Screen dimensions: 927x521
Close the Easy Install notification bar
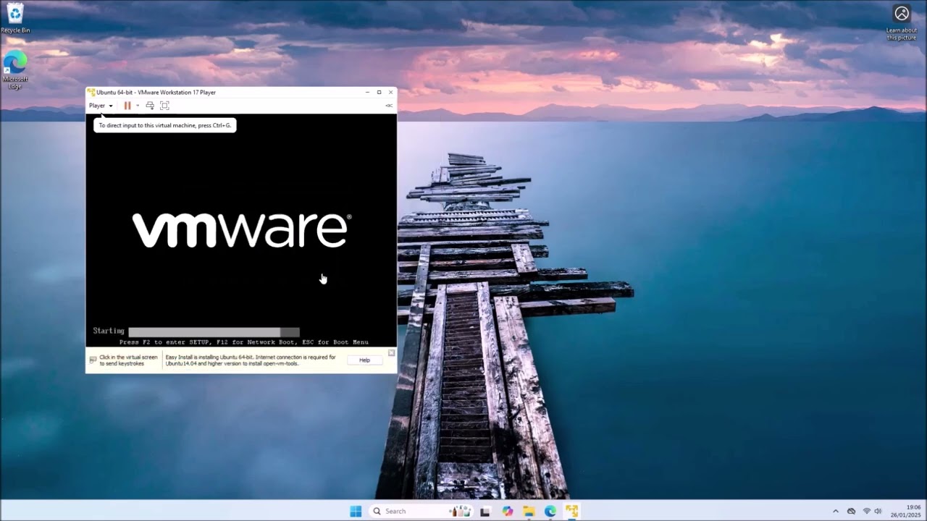(x=392, y=353)
